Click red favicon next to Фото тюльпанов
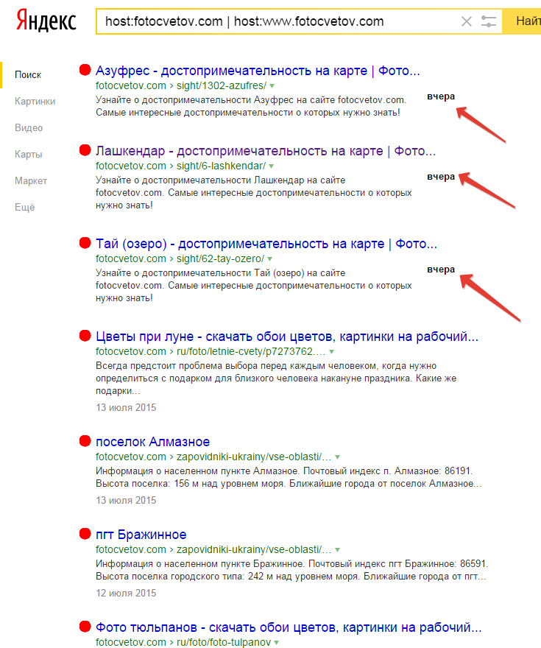This screenshot has height=648, width=541. point(85,627)
